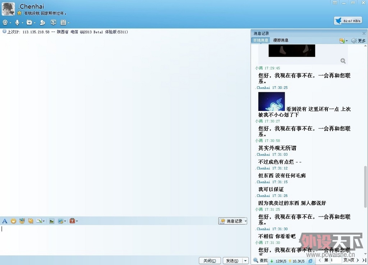Click the upload speed 10.3K/S indicator
The height and width of the screenshot is (265, 368).
(296, 261)
